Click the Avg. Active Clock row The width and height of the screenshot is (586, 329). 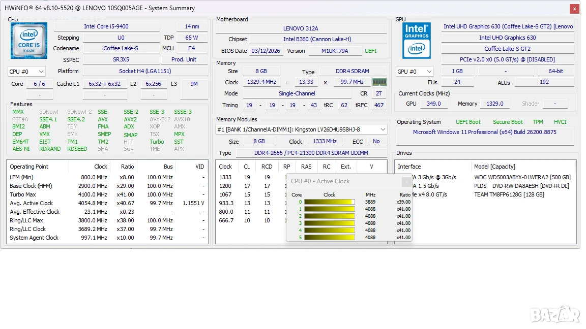[x=107, y=203]
